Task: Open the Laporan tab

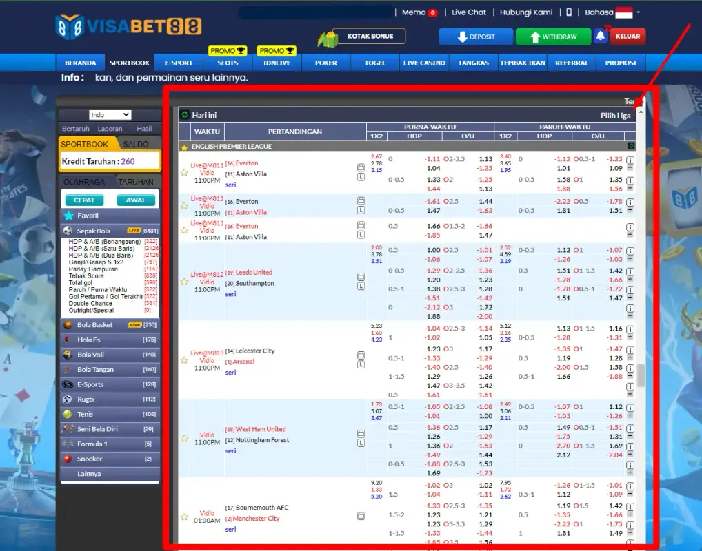Action: click(x=110, y=128)
